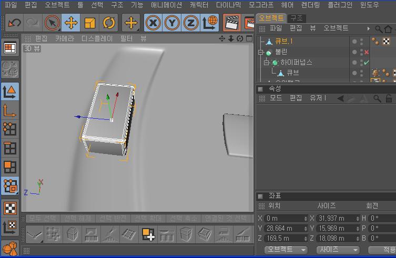
Task: Click stepper arrows on position Z field
Action: (306, 239)
